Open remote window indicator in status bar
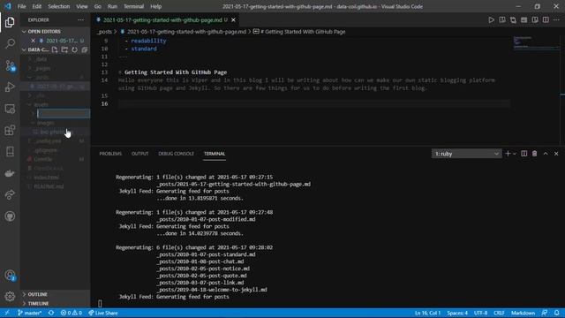Viewport: 565px width, 318px height. [7, 313]
